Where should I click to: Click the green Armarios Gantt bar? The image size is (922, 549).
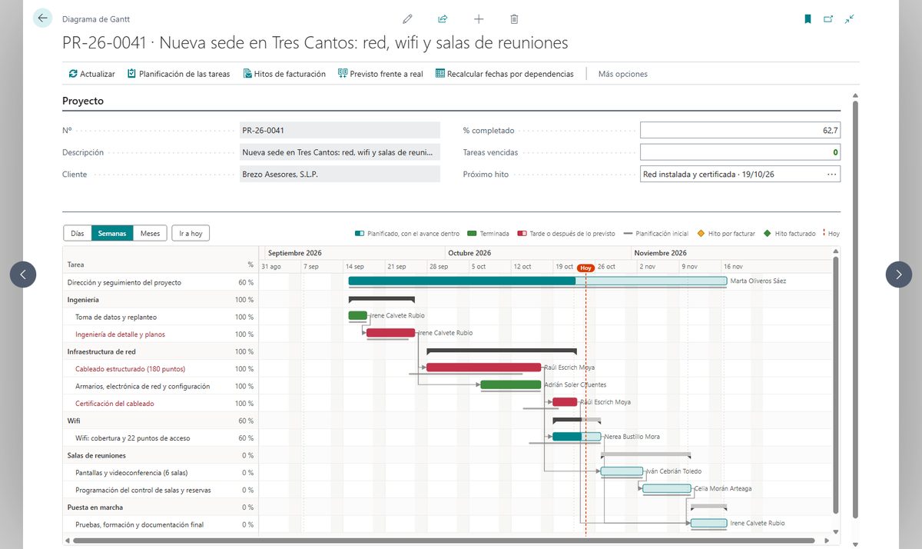pyautogui.click(x=511, y=384)
